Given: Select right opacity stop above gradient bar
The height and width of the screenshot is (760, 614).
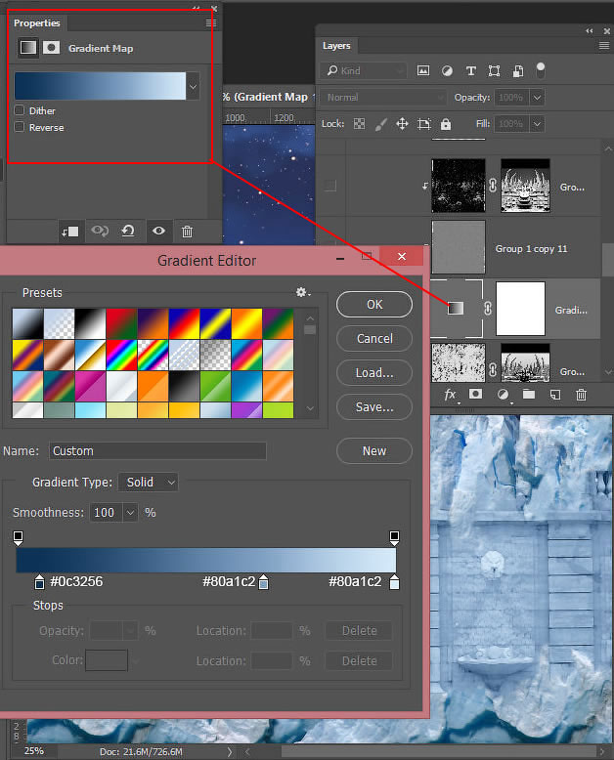Looking at the screenshot, I should [394, 538].
